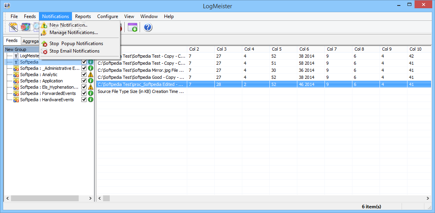The width and height of the screenshot is (435, 213).
Task: Open the Configure menu
Action: 108,16
